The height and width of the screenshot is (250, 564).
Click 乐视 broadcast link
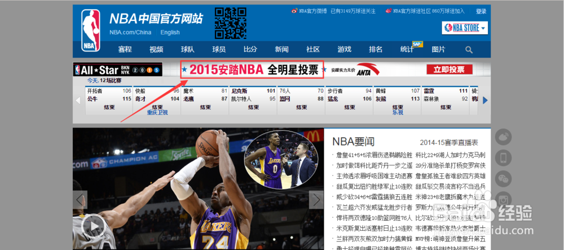(398, 112)
